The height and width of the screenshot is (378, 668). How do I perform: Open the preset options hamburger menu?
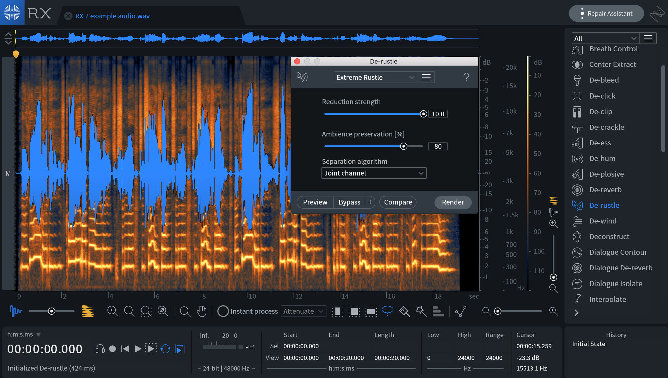[x=426, y=77]
